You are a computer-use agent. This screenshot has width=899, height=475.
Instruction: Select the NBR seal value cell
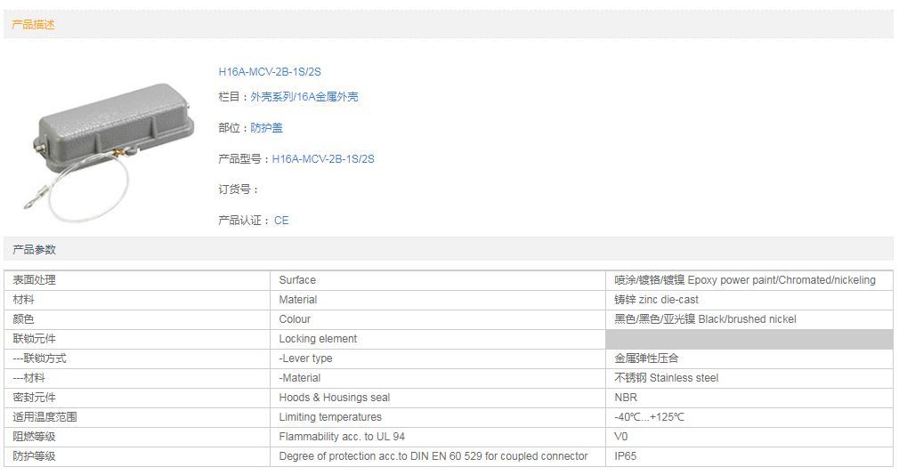[x=626, y=398]
